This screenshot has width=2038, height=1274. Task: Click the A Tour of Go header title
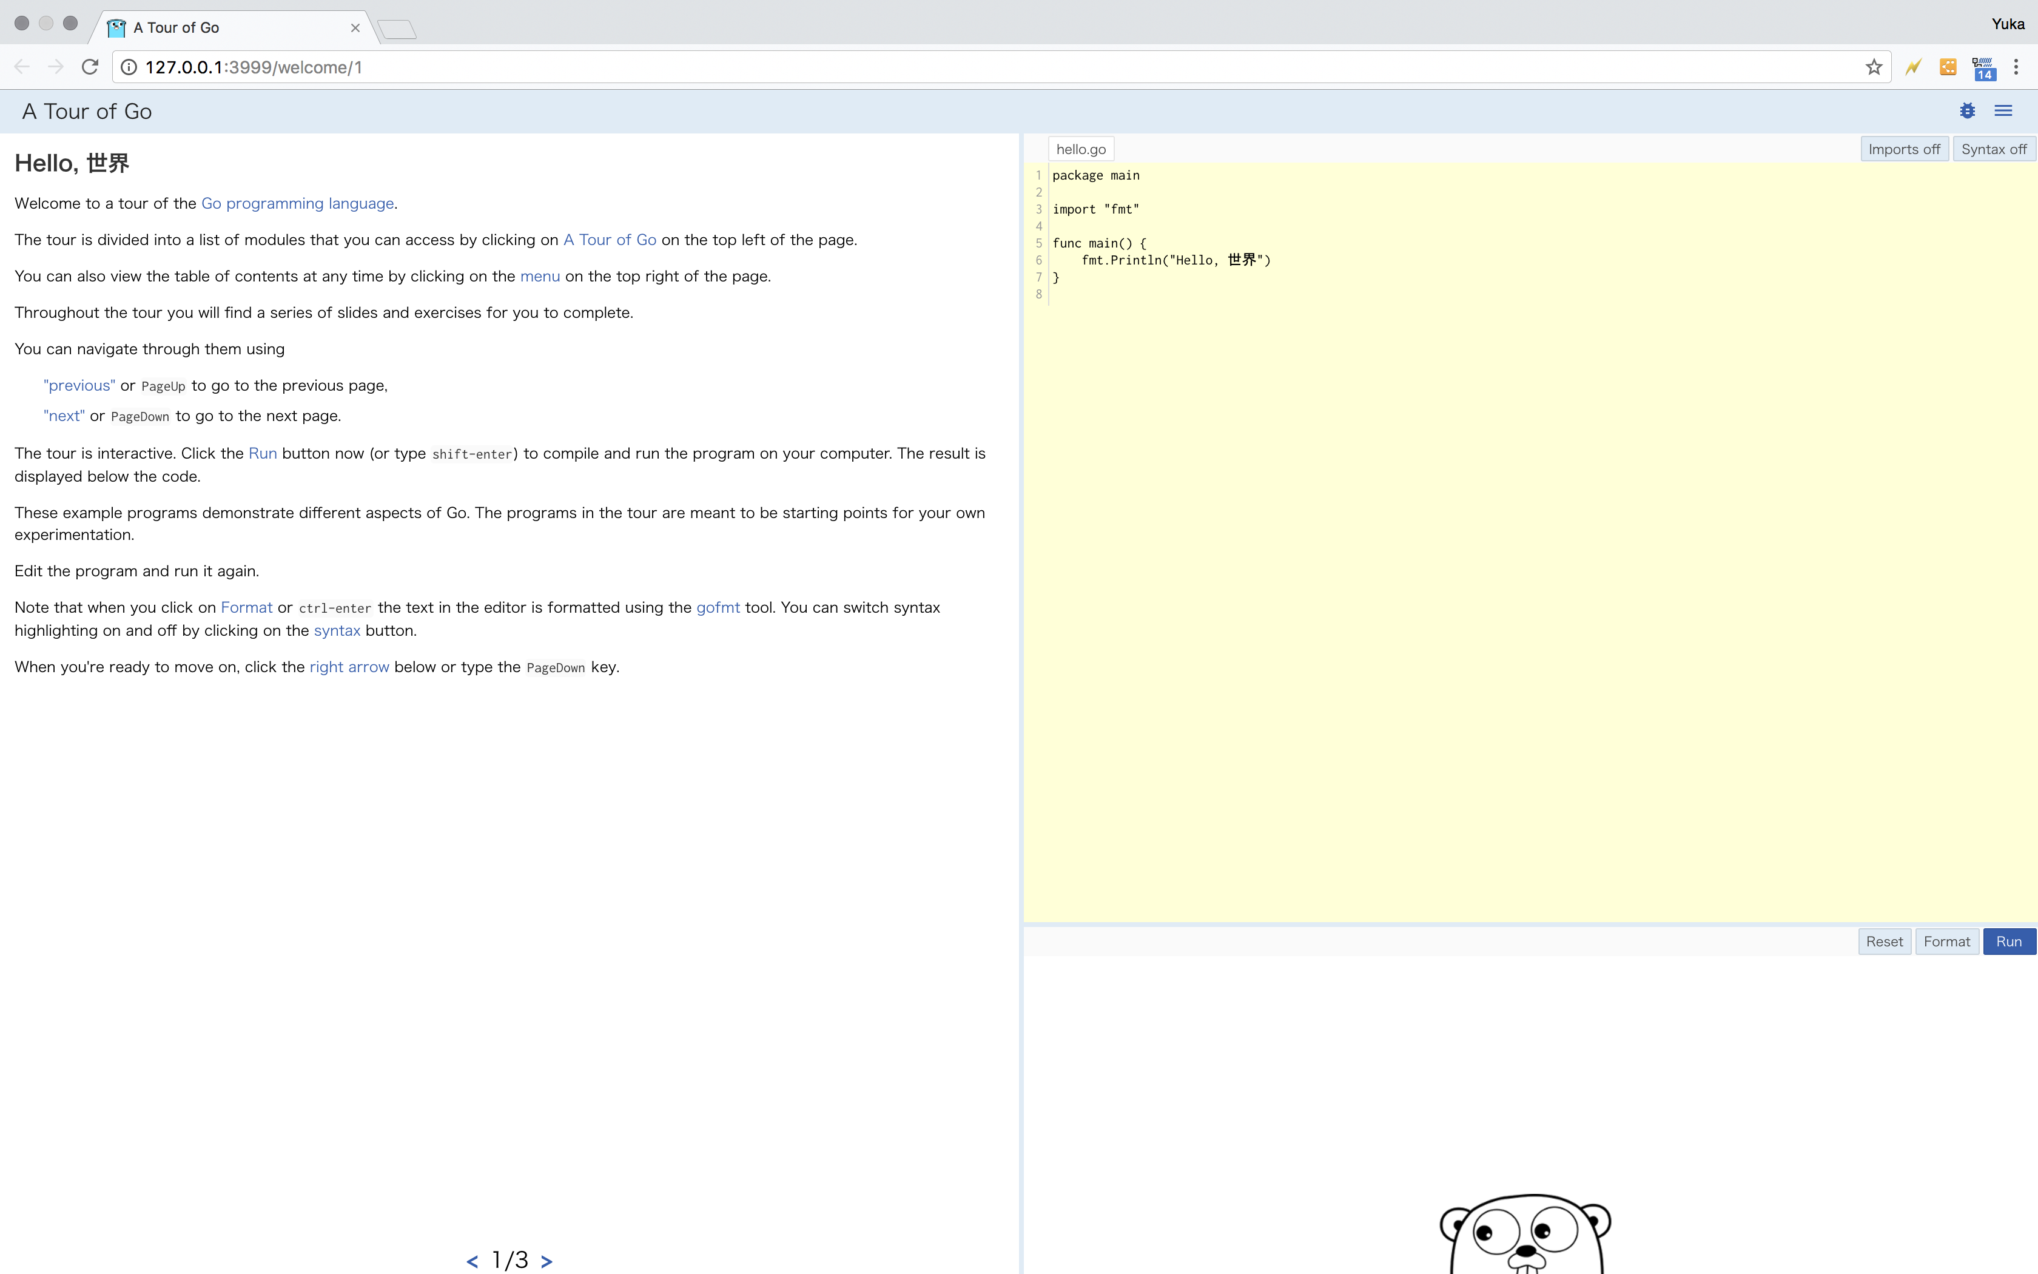pyautogui.click(x=87, y=111)
